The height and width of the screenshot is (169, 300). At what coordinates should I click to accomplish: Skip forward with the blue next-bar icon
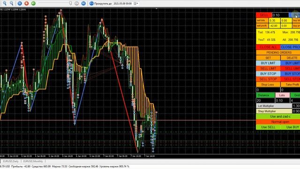(x=83, y=3)
